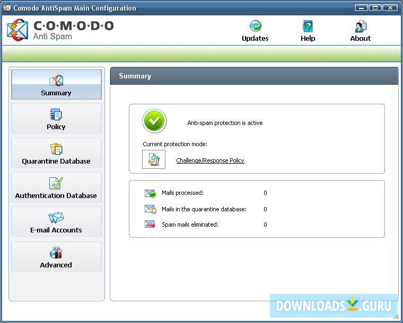Click the quarantine database mail count value

click(265, 209)
